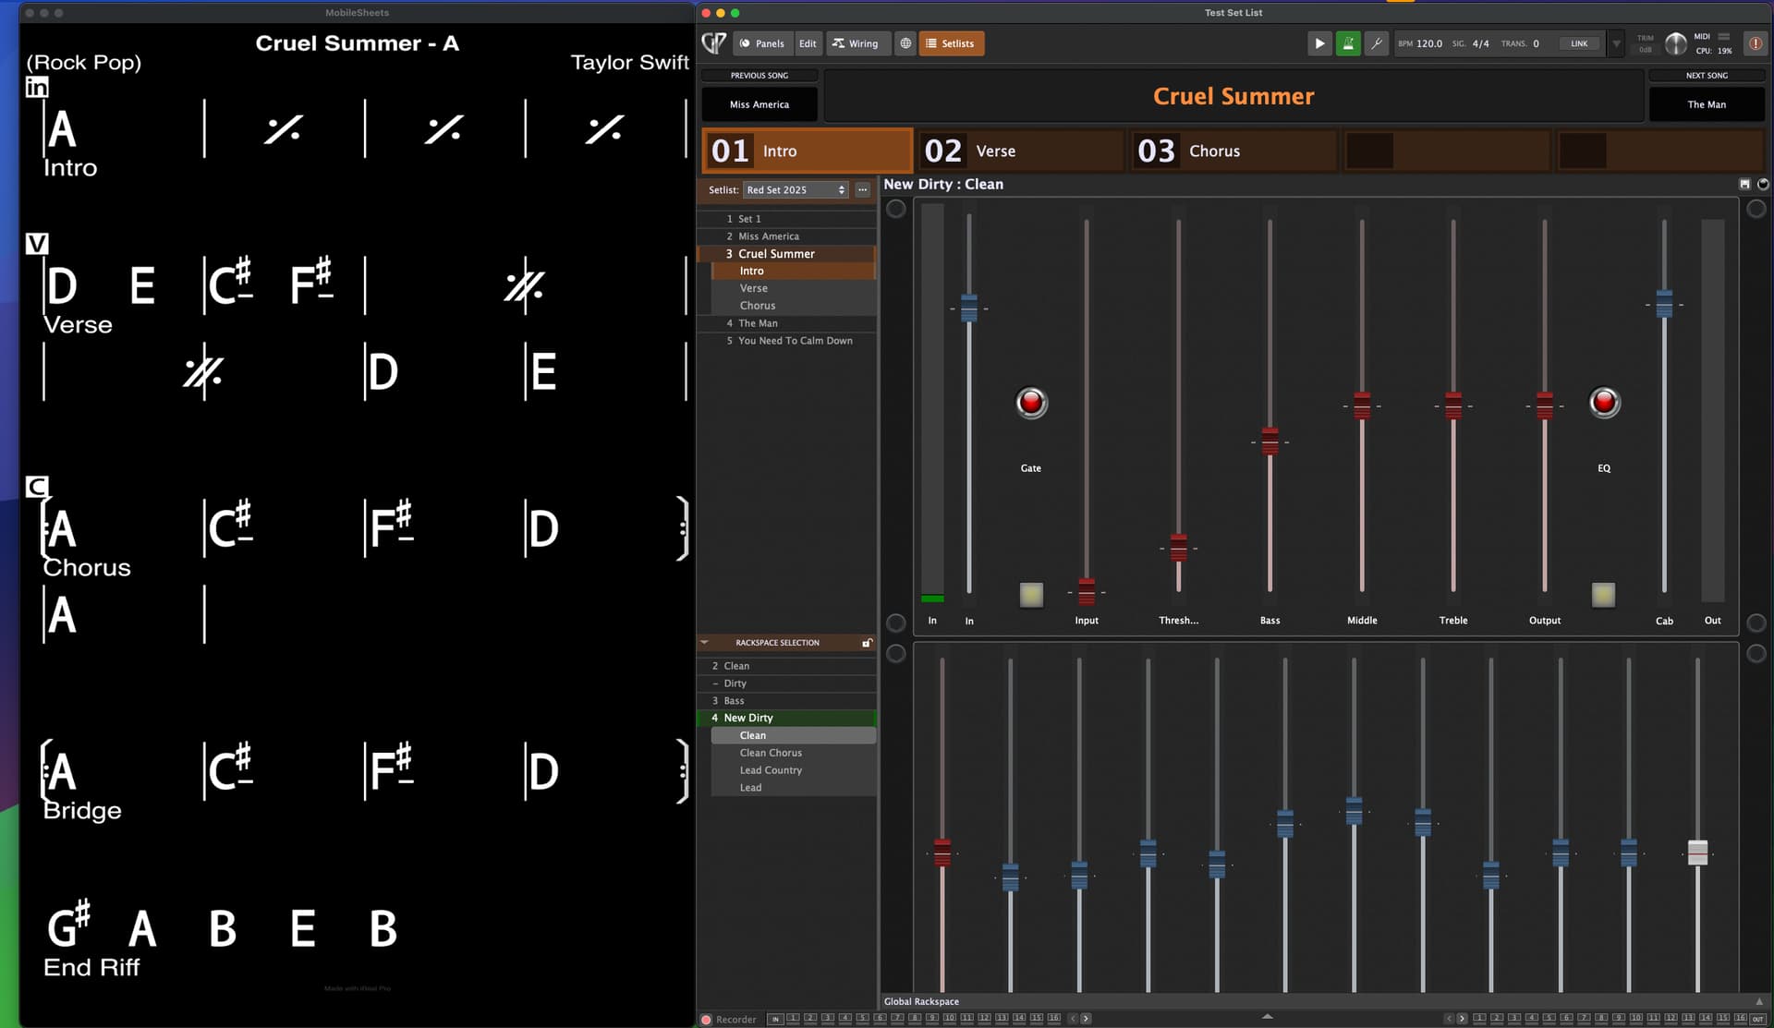The image size is (1774, 1028).
Task: Click the Gig Performer logo icon
Action: point(713,43)
